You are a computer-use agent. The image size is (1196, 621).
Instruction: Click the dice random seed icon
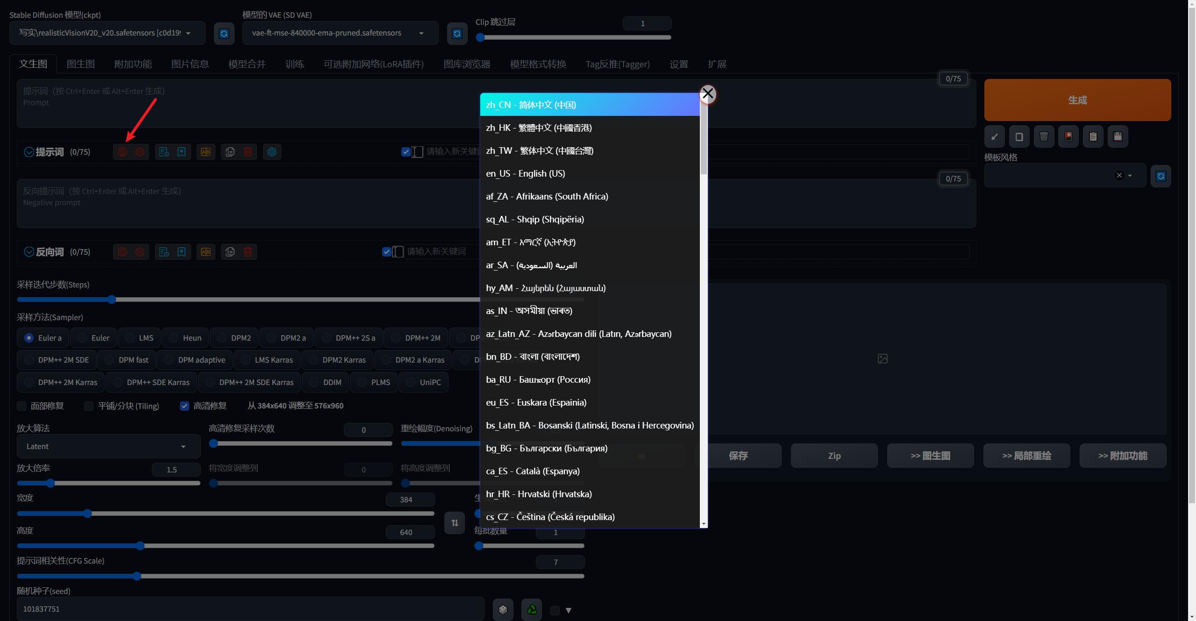[x=503, y=609]
